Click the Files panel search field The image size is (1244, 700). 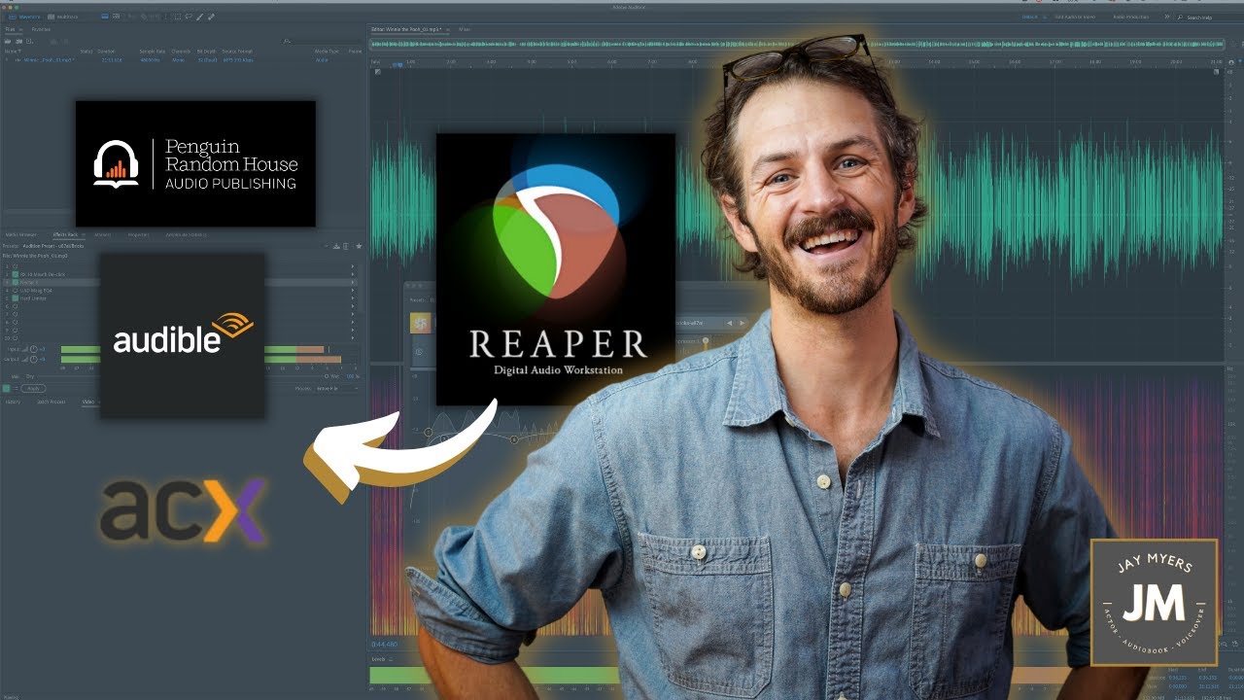click(322, 42)
